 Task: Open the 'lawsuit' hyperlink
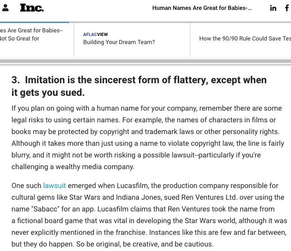[x=54, y=186]
